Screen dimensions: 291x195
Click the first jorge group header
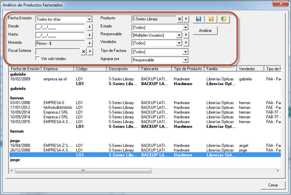[x=15, y=141]
